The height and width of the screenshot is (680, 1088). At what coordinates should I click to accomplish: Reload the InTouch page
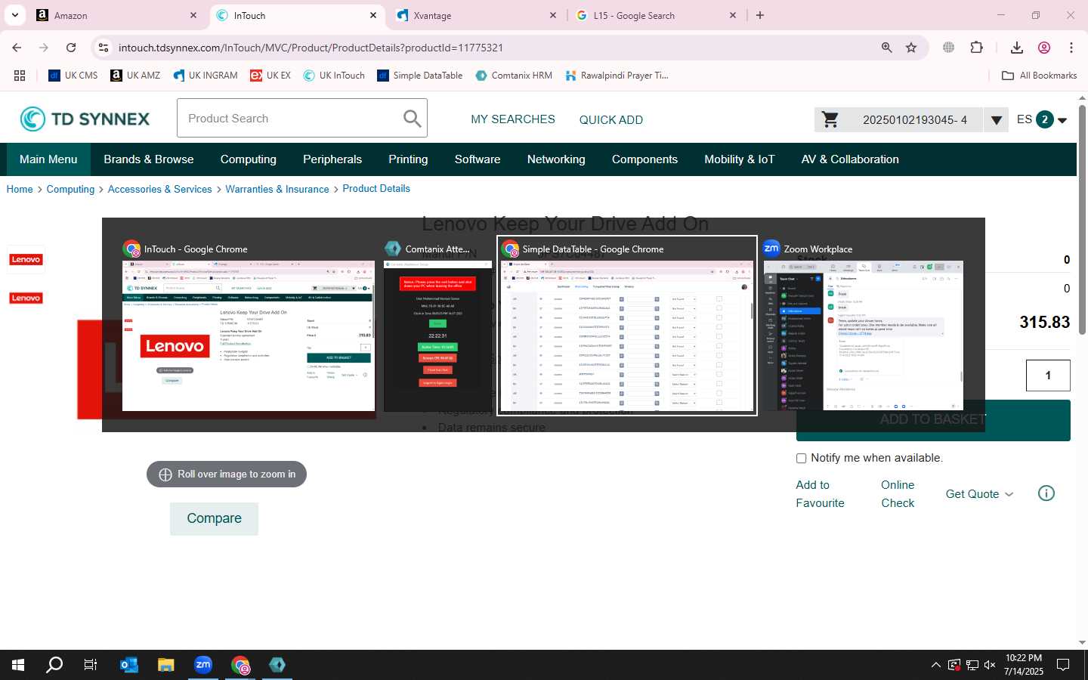[71, 48]
